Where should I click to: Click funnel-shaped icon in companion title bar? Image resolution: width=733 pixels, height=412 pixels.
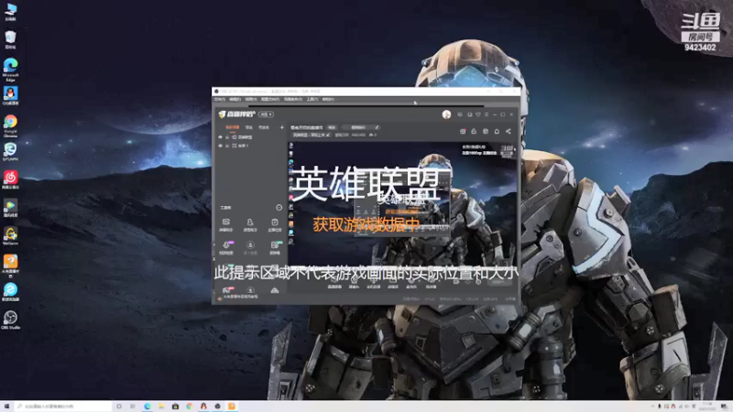click(x=478, y=114)
